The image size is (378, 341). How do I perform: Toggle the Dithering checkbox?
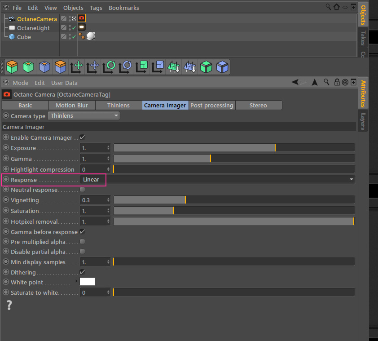point(83,272)
